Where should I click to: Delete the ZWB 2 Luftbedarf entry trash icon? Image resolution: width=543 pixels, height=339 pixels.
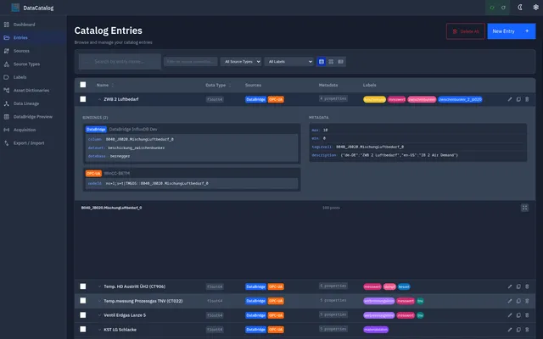point(527,99)
